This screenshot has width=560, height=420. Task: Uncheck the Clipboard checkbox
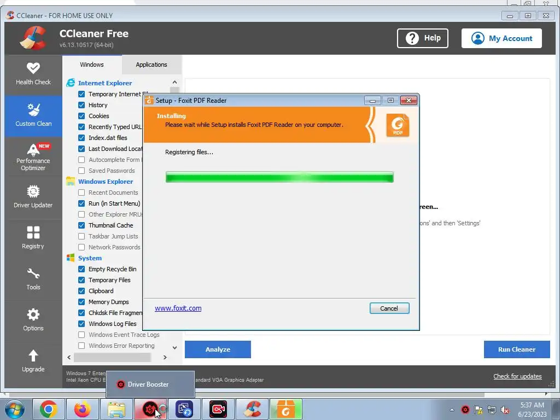[81, 291]
